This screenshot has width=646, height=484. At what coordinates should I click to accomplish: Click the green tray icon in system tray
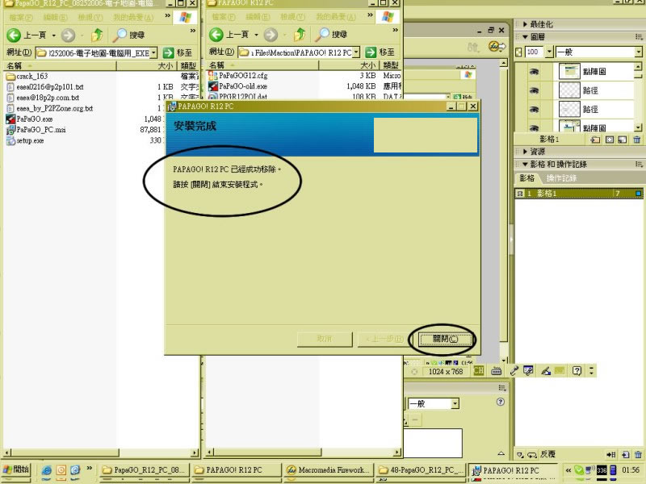(x=578, y=469)
